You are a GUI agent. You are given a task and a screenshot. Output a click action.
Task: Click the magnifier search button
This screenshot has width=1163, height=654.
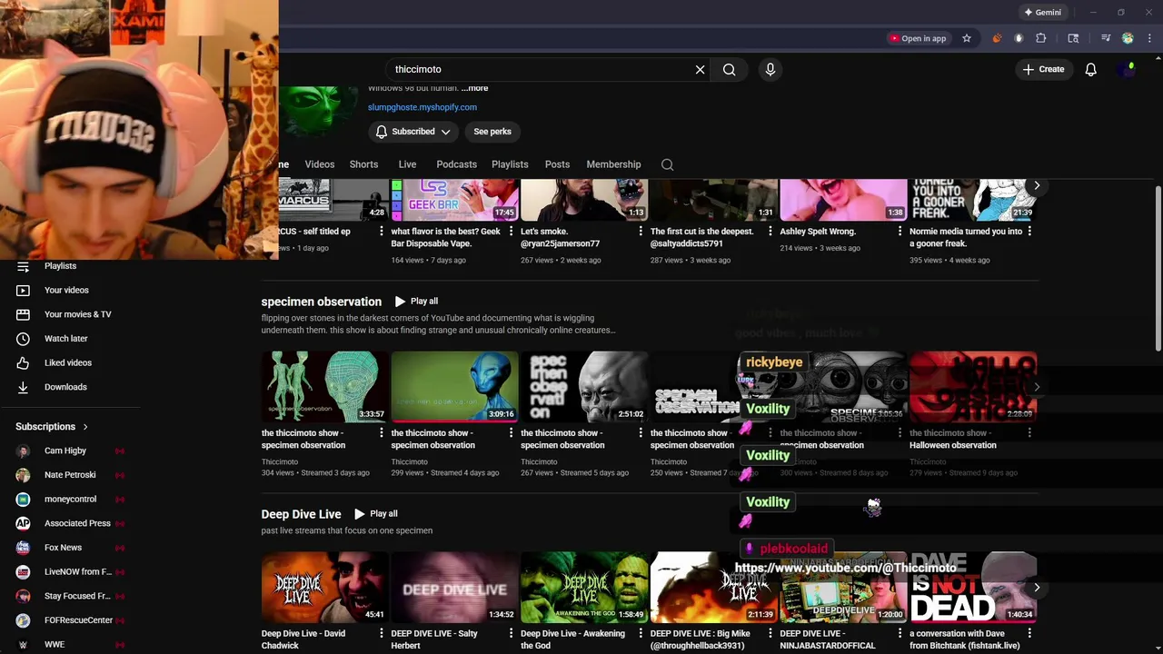(x=729, y=69)
